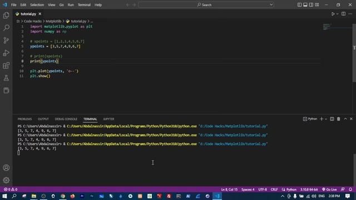This screenshot has width=356, height=200.
Task: Toggle the secondary side bar layout icon
Action: (x=311, y=5)
